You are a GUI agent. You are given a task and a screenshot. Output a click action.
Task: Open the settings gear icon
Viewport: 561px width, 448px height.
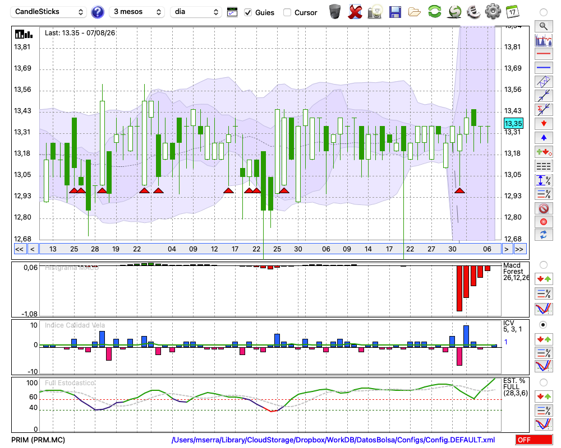(493, 12)
